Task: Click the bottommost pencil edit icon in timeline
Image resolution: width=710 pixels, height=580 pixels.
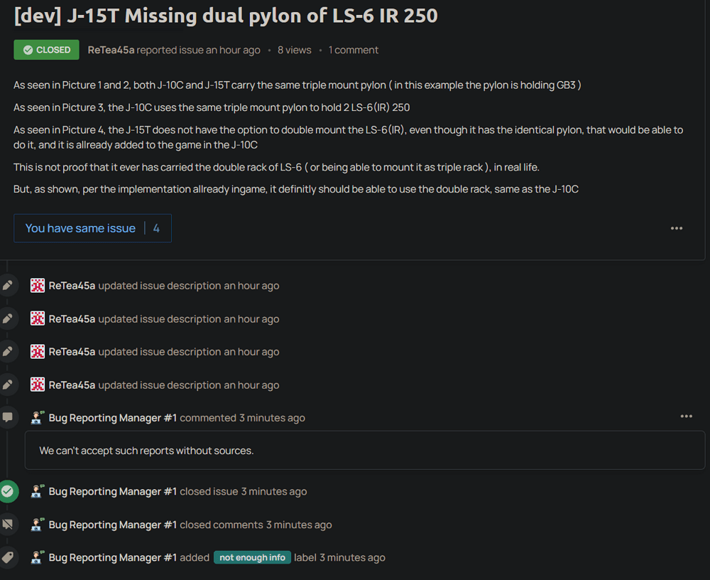Action: [8, 385]
